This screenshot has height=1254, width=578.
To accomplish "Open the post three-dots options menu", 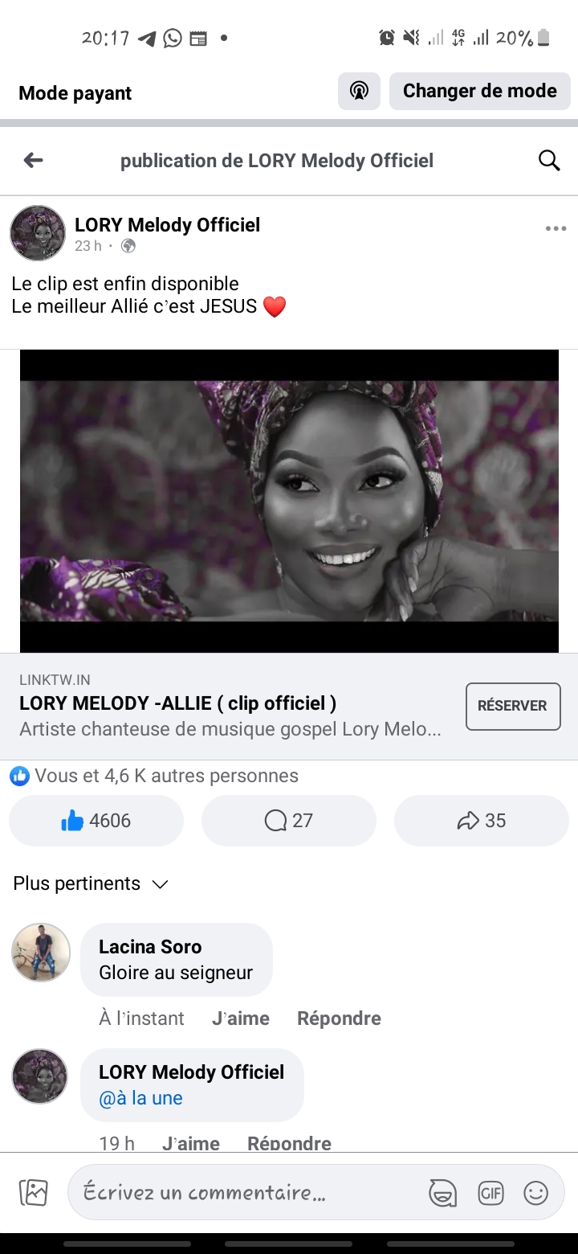I will [556, 229].
